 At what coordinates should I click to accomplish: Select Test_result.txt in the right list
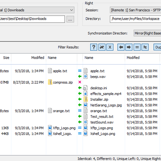pos(102,117)
